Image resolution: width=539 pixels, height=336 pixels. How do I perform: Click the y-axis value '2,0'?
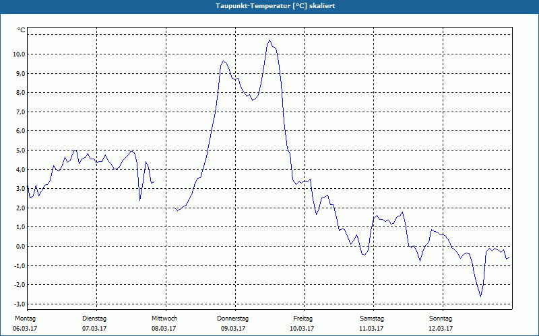point(20,208)
